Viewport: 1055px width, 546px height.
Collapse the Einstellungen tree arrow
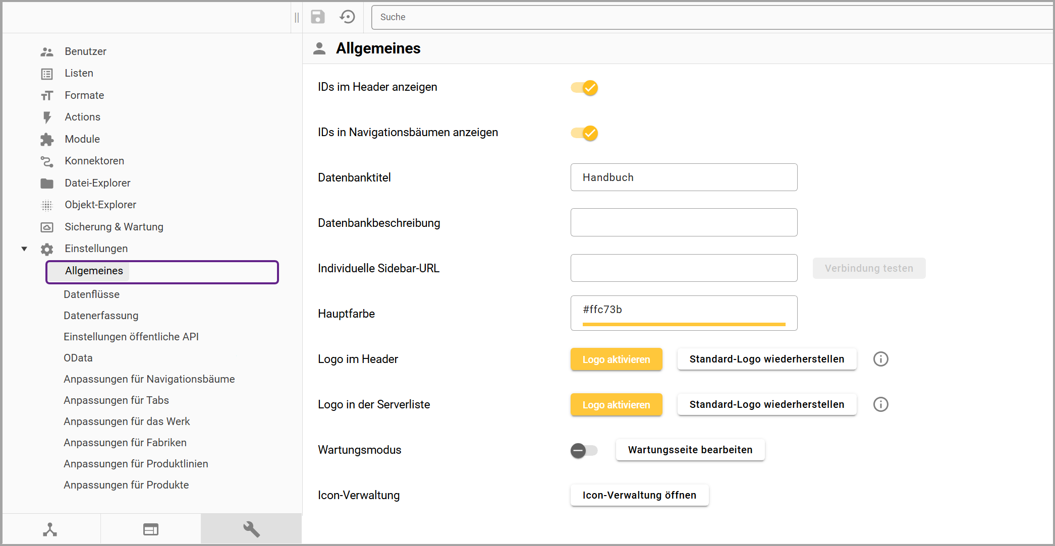tap(24, 249)
